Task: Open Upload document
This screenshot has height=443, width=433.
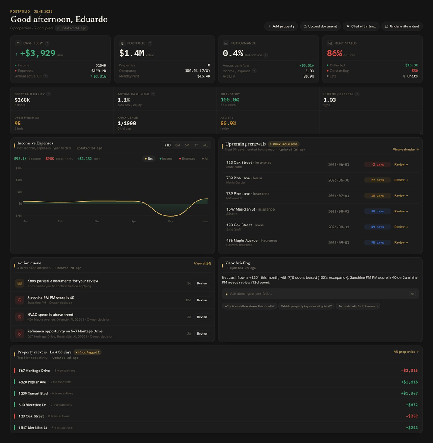Action: (320, 26)
